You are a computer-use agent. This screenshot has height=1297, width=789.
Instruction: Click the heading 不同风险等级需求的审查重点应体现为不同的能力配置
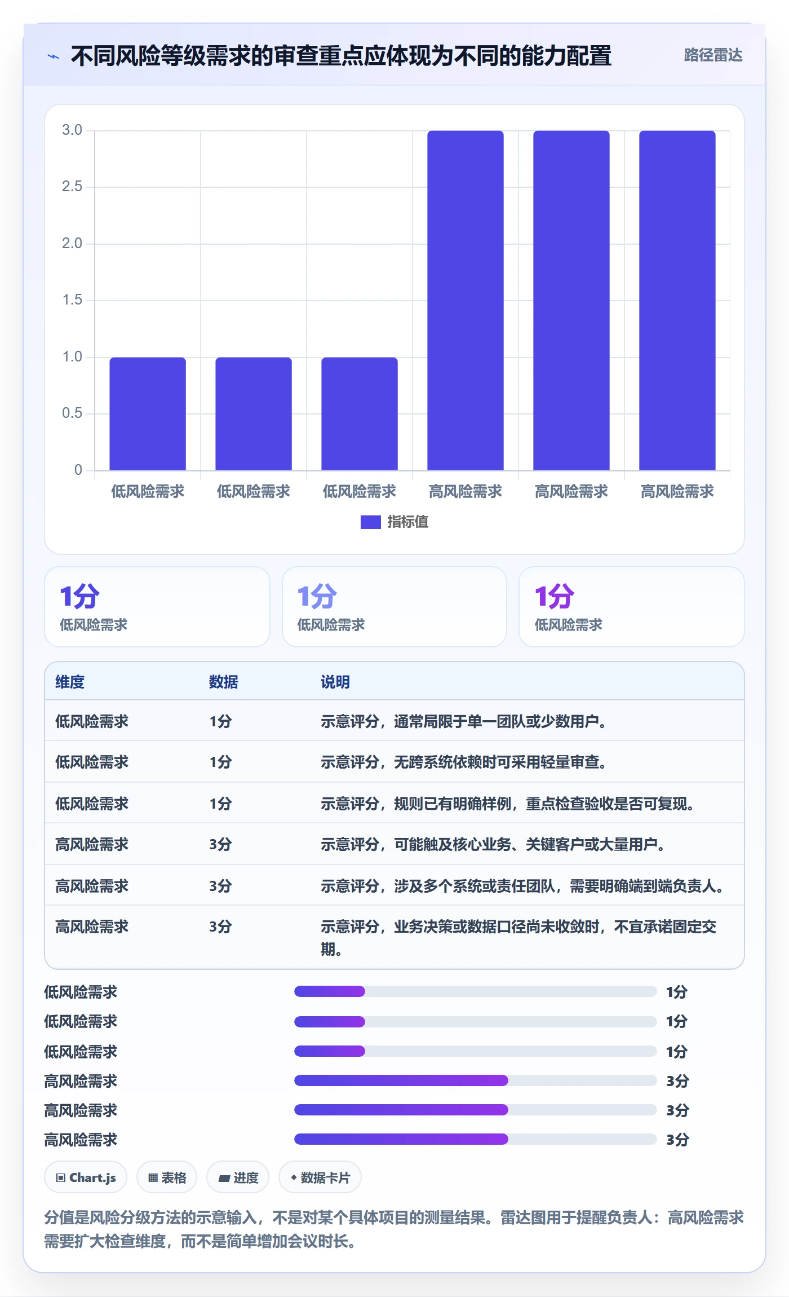point(341,56)
